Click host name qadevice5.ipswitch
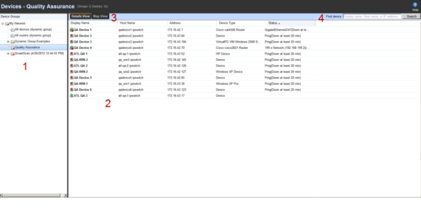This screenshot has height=208, width=421. [131, 78]
